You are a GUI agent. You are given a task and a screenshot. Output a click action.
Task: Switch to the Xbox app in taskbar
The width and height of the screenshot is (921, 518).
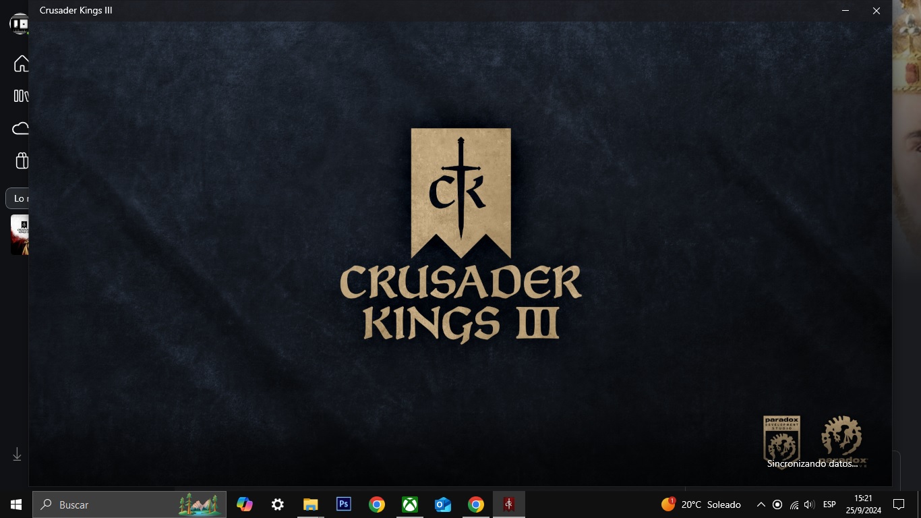pos(410,505)
